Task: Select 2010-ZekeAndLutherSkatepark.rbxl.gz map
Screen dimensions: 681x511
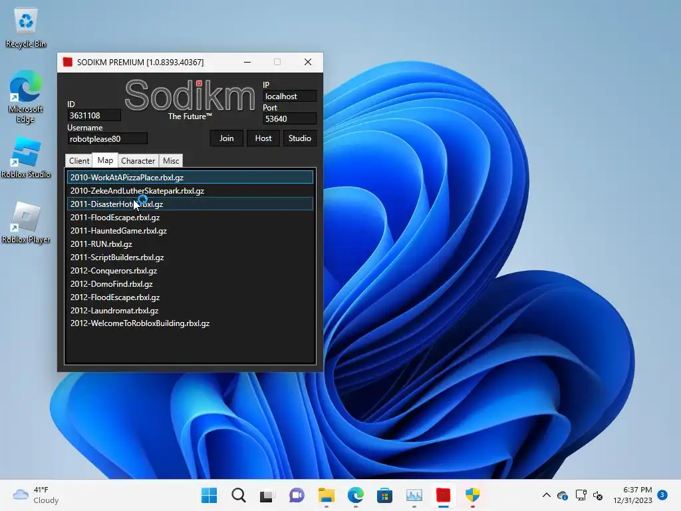Action: tap(190, 191)
